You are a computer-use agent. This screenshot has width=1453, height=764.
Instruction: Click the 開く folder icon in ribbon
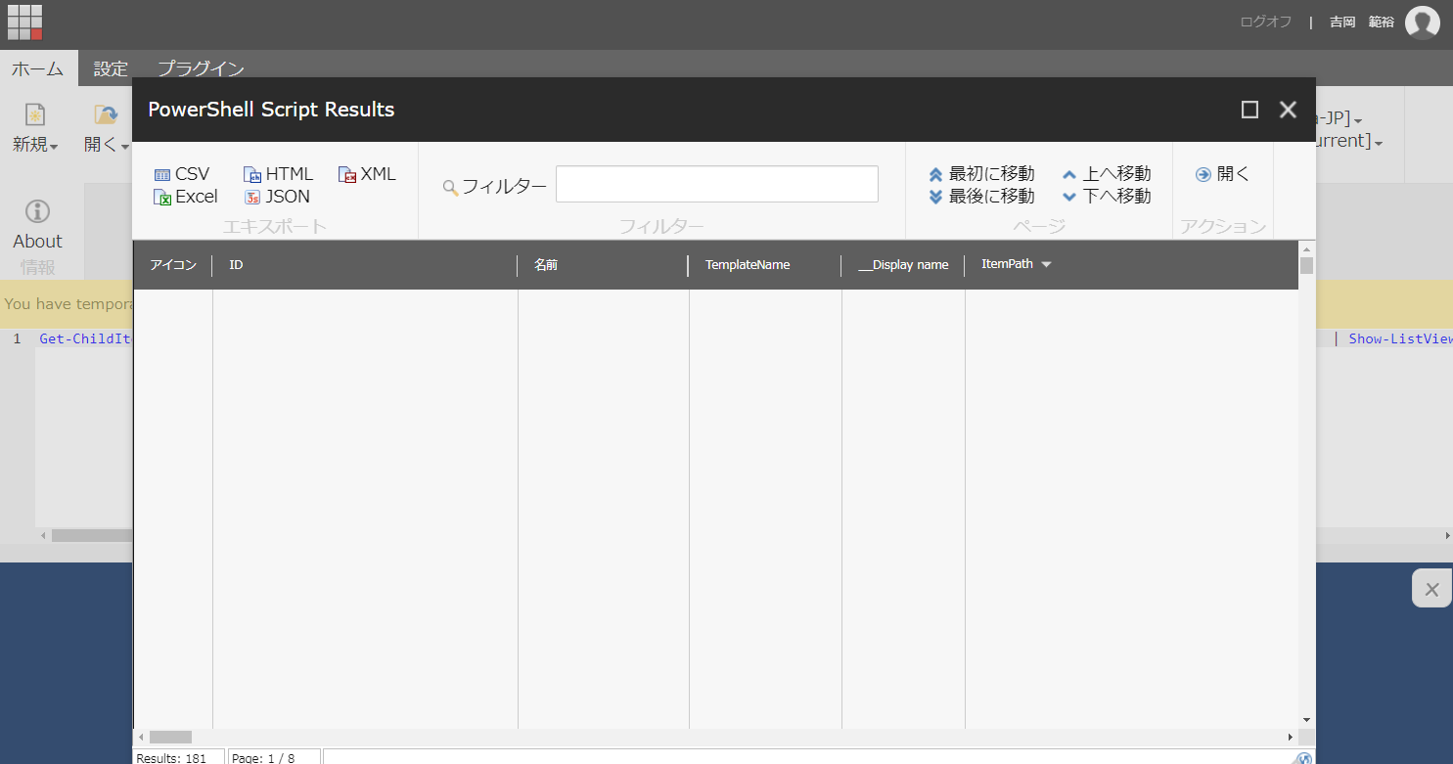tap(106, 115)
